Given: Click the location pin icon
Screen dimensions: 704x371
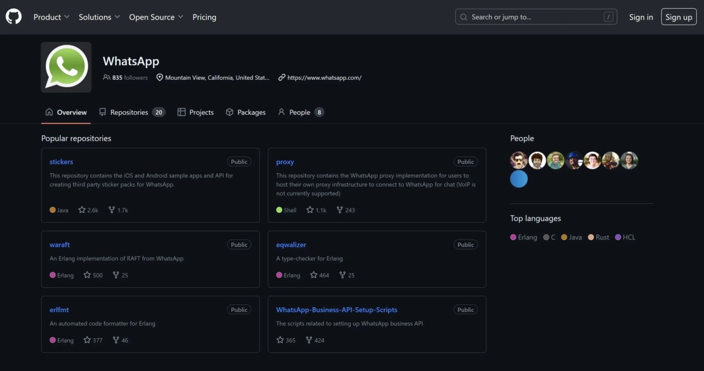Looking at the screenshot, I should [x=159, y=77].
